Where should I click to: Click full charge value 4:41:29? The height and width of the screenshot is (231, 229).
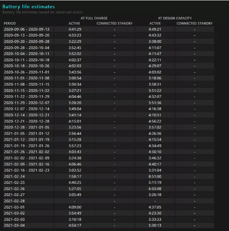(x=75, y=29)
